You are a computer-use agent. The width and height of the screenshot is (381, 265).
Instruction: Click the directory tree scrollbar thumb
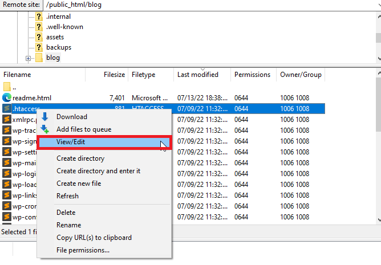coord(379,38)
